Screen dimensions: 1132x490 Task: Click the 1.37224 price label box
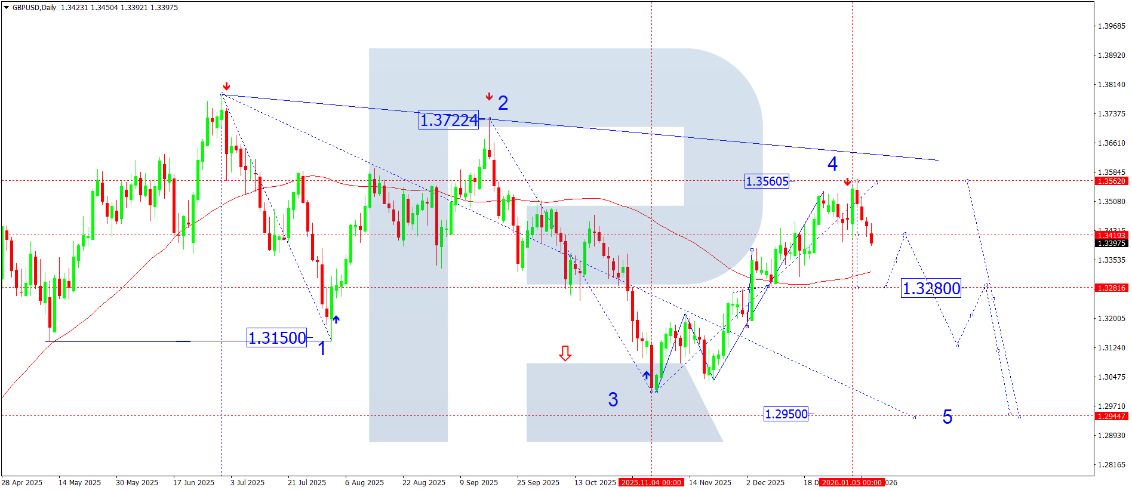[448, 121]
